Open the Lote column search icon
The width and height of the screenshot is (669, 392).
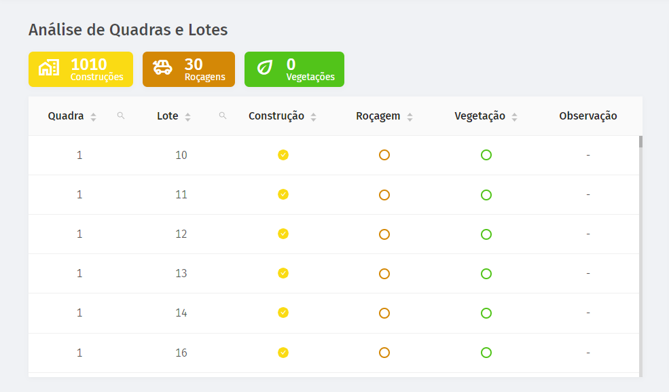point(223,115)
